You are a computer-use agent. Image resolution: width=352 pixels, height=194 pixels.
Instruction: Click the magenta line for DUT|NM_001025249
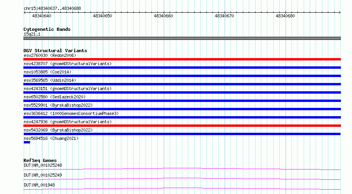182,179
